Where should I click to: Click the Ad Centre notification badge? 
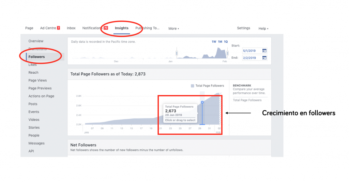coord(59,28)
